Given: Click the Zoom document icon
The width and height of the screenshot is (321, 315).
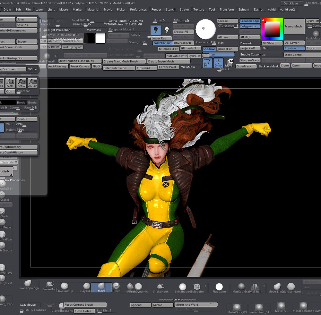Looking at the screenshot, I should (10, 83).
